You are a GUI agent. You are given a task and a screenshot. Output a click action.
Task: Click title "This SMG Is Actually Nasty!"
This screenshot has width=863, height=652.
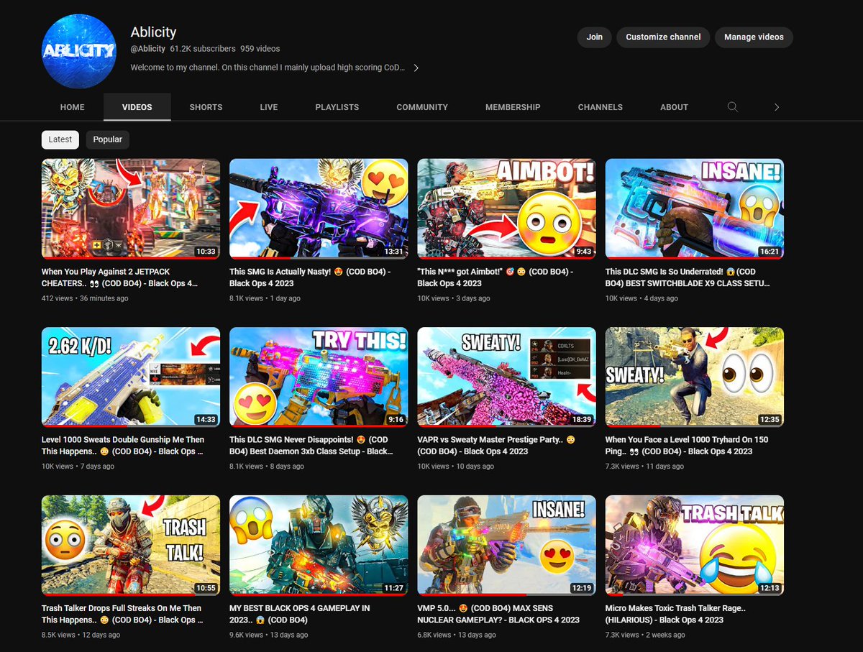coord(310,277)
